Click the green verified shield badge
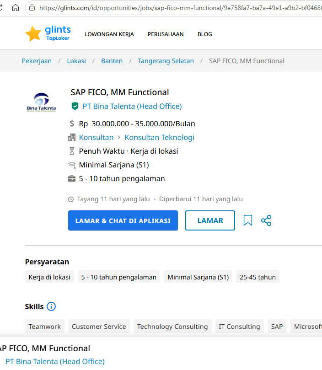 (x=75, y=106)
